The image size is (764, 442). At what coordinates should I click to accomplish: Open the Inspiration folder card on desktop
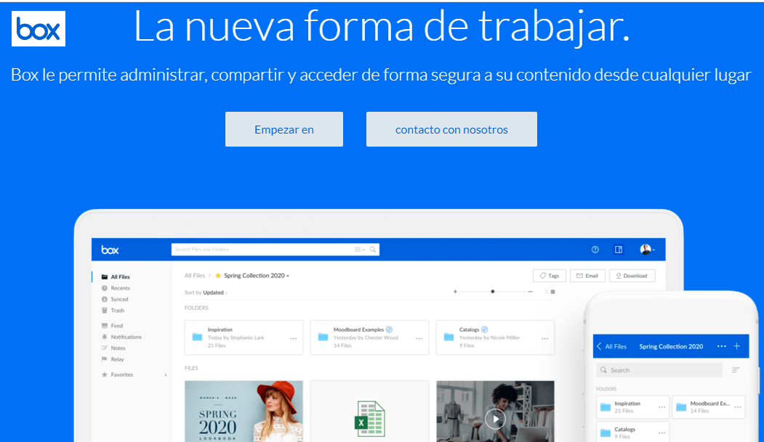pyautogui.click(x=244, y=337)
